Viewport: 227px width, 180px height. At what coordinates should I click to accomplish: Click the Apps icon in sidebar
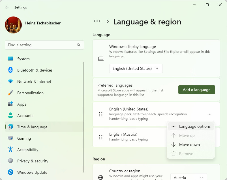point(10,104)
